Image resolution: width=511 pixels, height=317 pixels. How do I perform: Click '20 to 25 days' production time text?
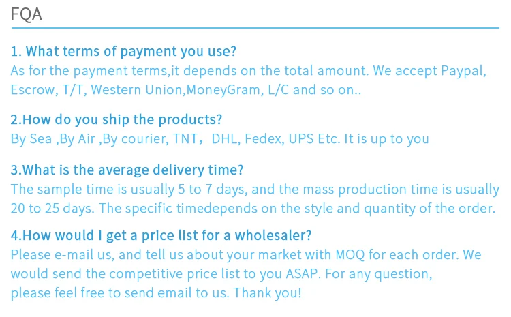(x=51, y=209)
